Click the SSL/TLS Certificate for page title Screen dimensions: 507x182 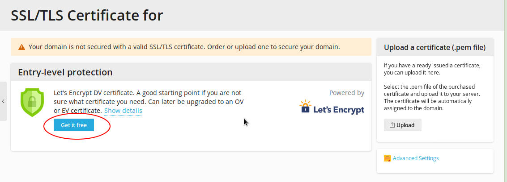87,16
